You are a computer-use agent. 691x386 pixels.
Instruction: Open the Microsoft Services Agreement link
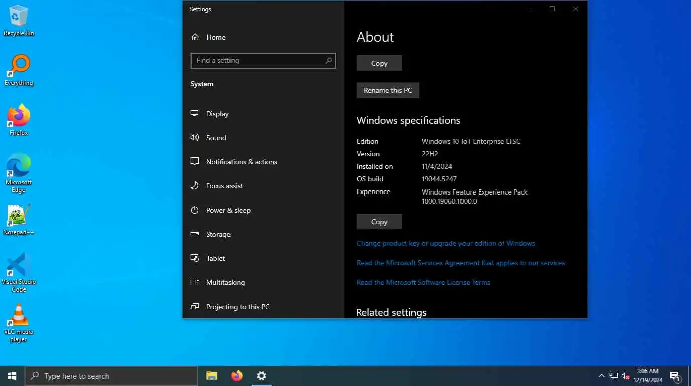[461, 263]
